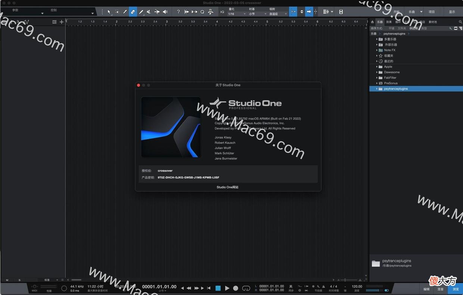Viewport: 463px width, 295px height.
Task: Select sort by 类型
Action: [x=424, y=28]
